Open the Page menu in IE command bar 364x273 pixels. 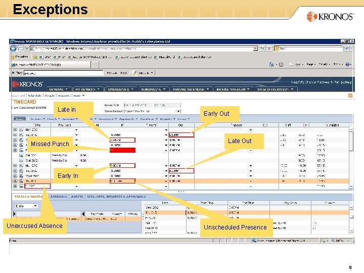(x=311, y=64)
